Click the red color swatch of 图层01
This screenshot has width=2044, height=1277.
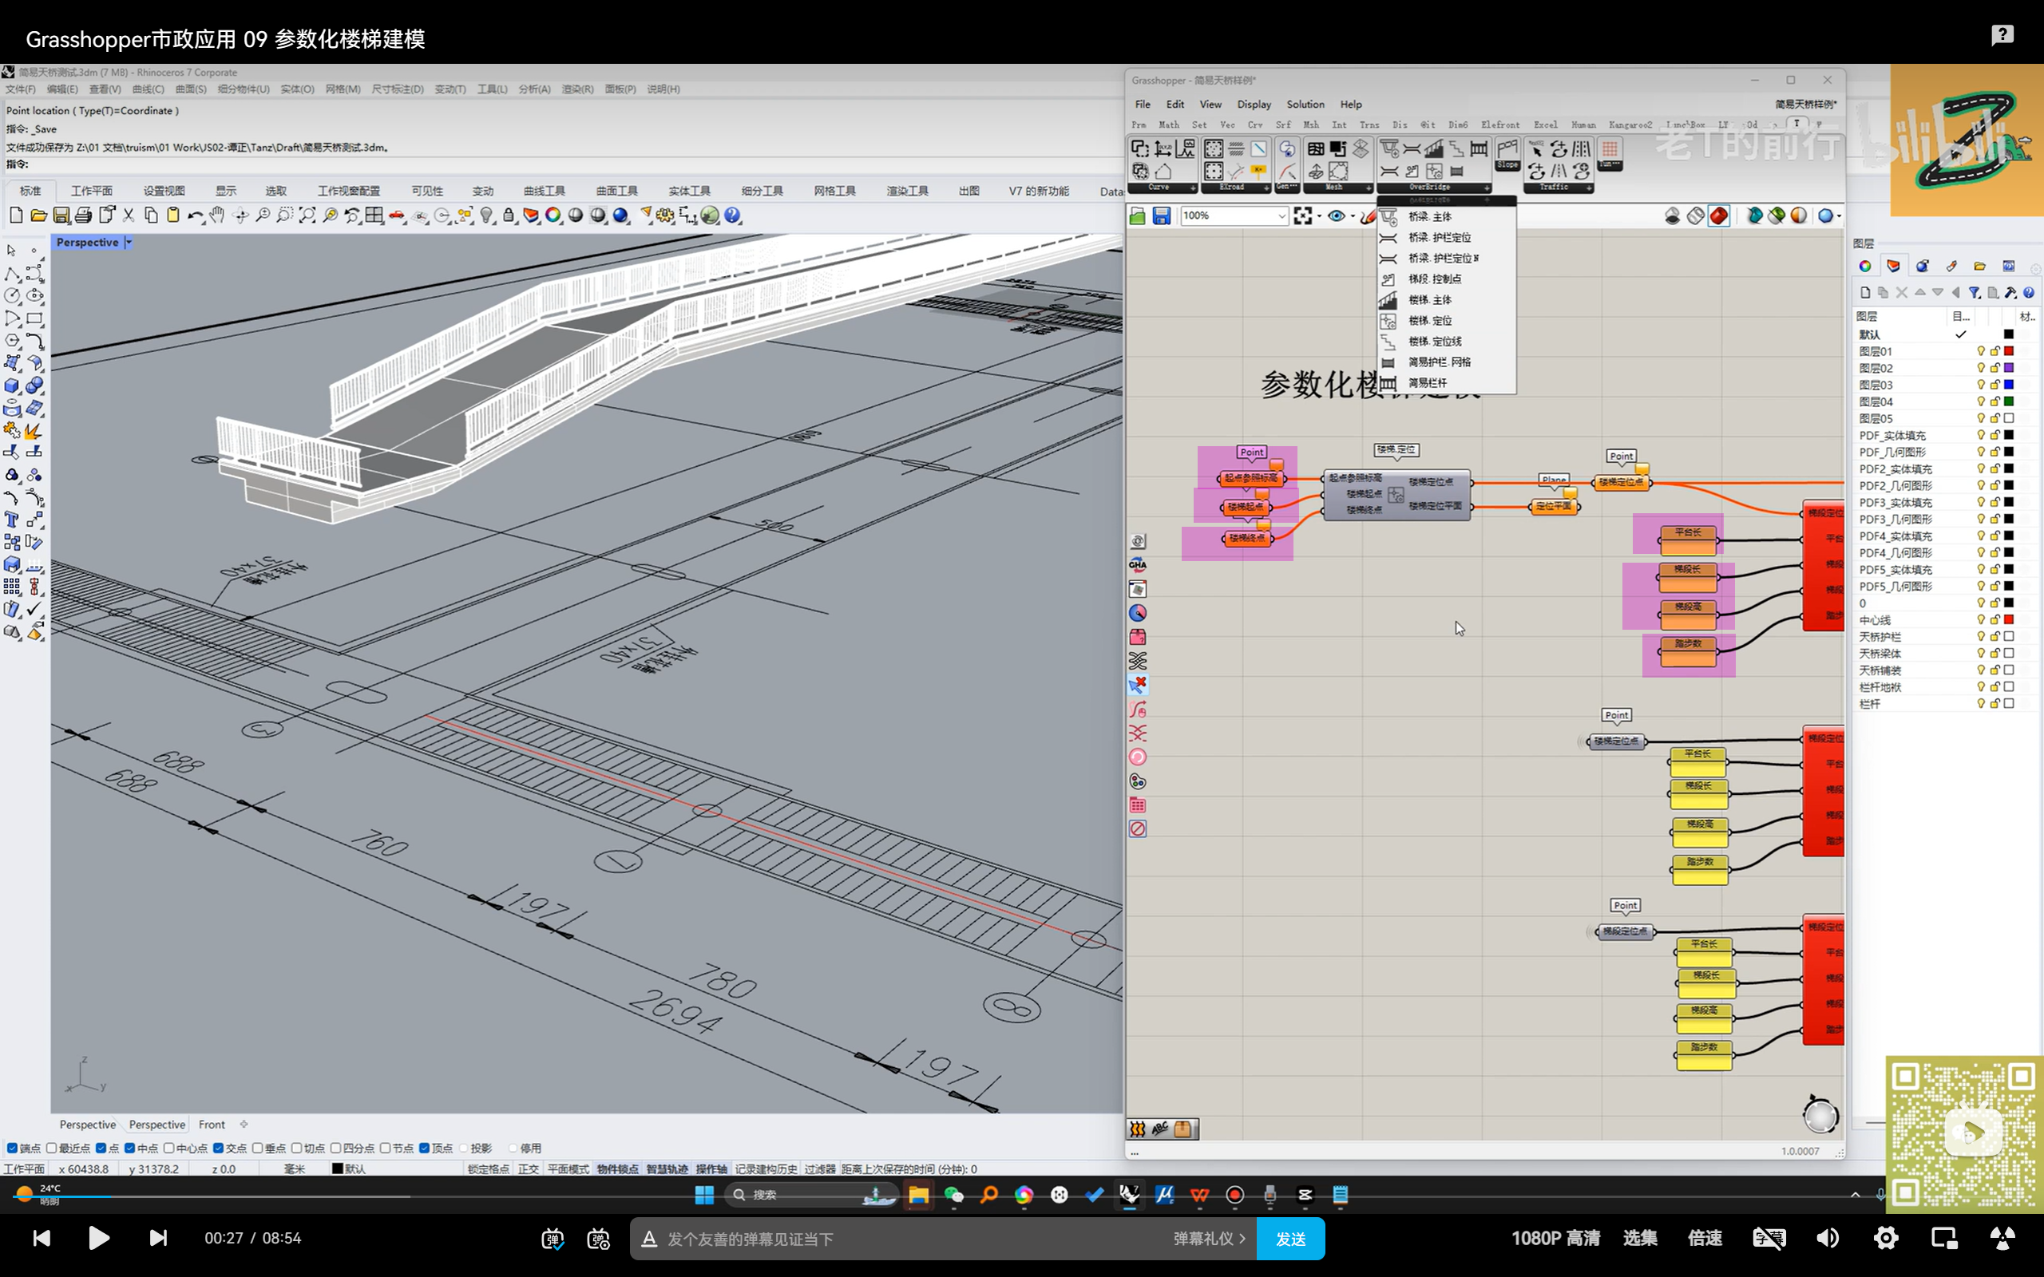point(2009,351)
